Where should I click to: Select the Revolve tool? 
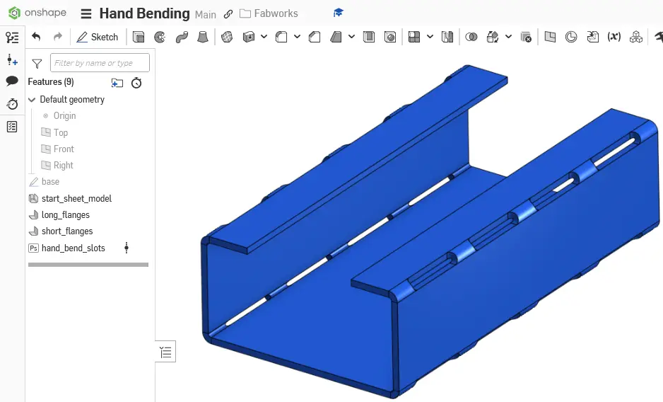[x=160, y=37]
